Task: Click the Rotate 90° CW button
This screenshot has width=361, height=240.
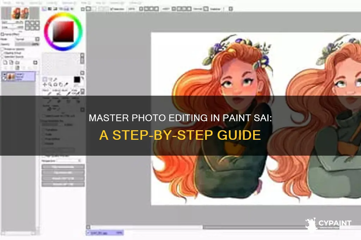Action: pyautogui.click(x=63, y=184)
